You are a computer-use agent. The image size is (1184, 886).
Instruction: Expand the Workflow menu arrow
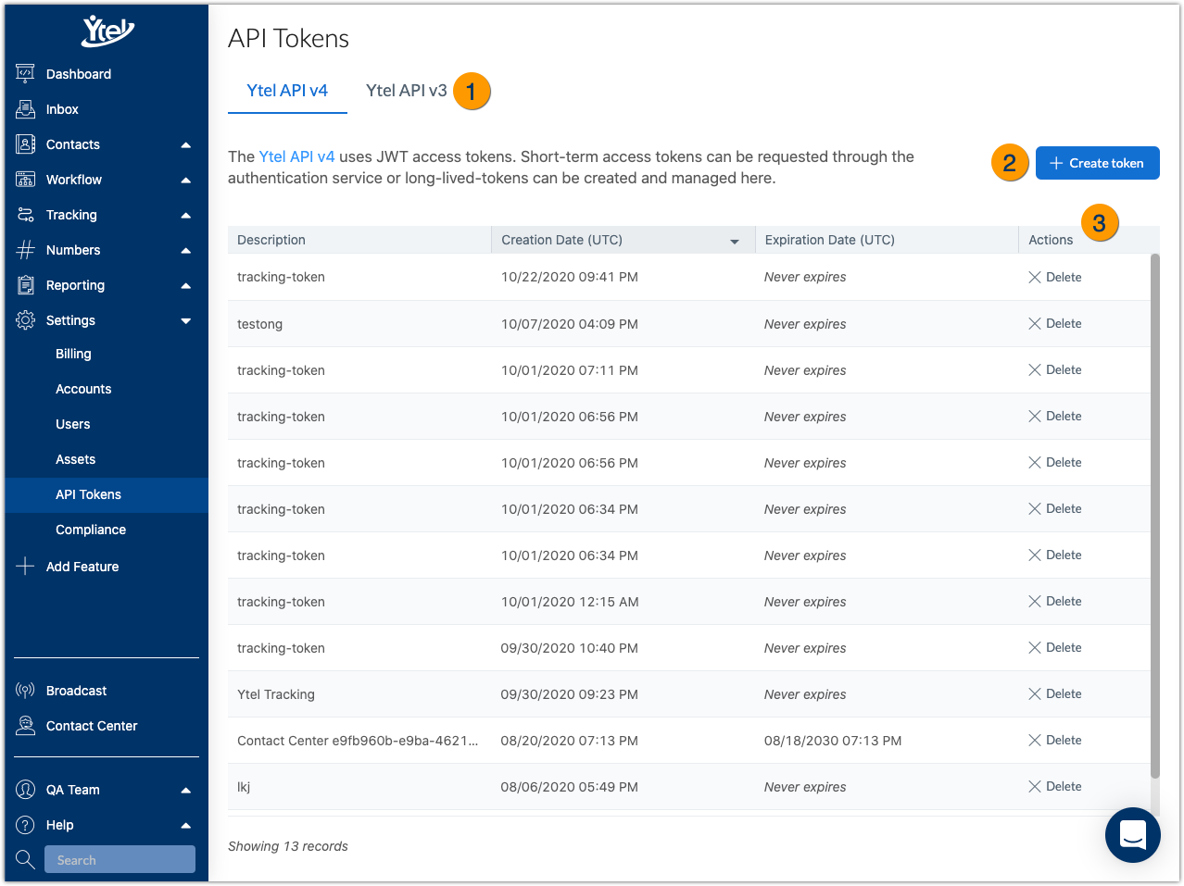(x=185, y=181)
